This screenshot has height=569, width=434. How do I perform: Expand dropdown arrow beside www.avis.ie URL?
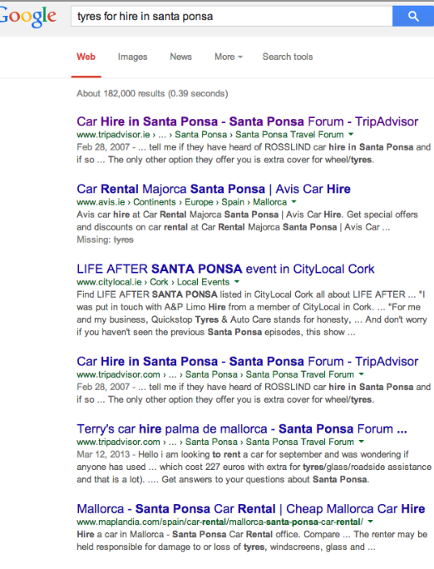pos(293,202)
